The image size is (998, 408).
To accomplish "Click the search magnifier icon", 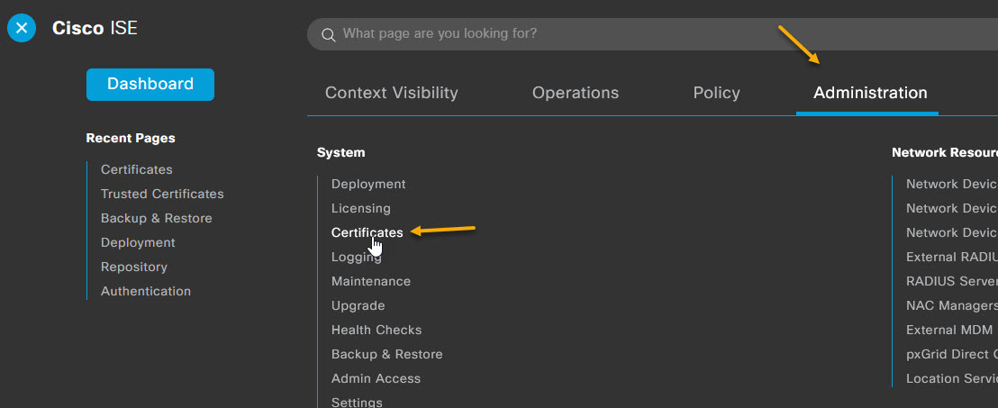I will [x=329, y=34].
